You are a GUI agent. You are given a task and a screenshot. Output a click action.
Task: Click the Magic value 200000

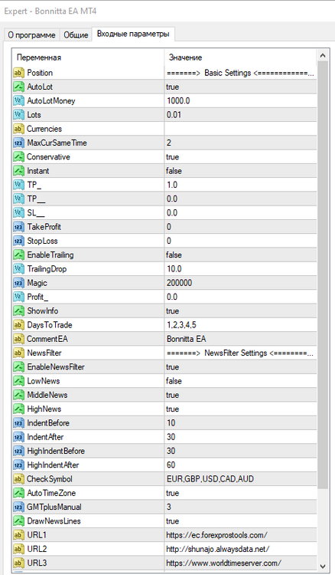coord(179,283)
